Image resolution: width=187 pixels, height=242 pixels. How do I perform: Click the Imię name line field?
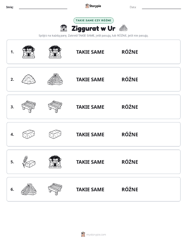click(x=43, y=7)
